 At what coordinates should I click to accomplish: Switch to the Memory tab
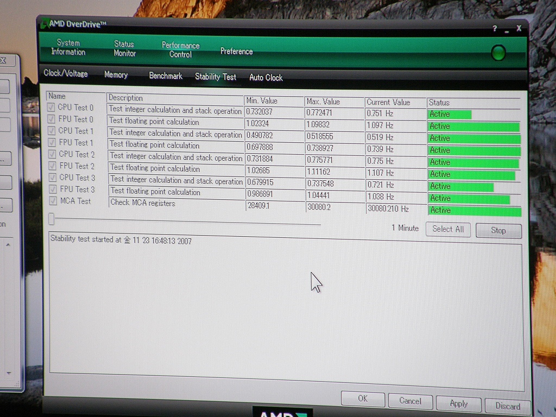pos(116,74)
